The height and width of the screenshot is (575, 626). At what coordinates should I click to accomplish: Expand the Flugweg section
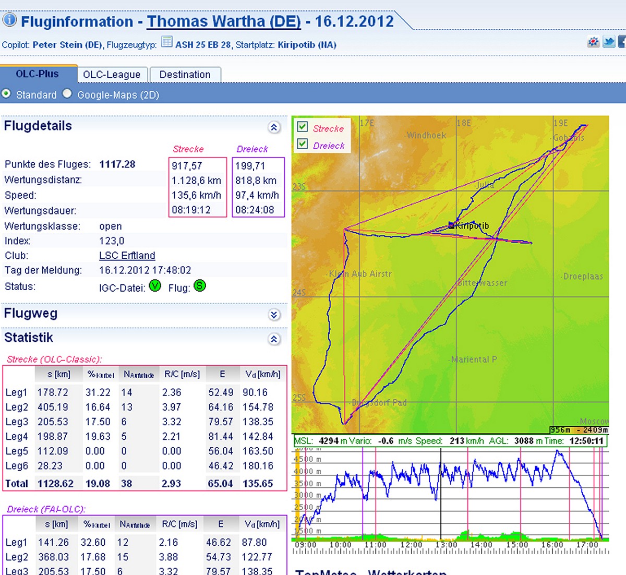click(x=274, y=315)
